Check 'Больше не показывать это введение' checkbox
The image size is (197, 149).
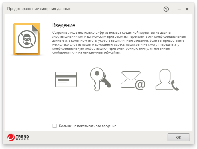coord(55,126)
